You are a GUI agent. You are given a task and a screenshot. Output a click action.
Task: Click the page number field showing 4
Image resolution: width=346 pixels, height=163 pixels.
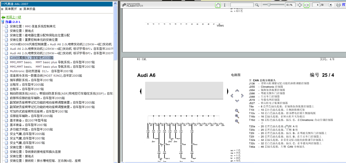[316, 5]
